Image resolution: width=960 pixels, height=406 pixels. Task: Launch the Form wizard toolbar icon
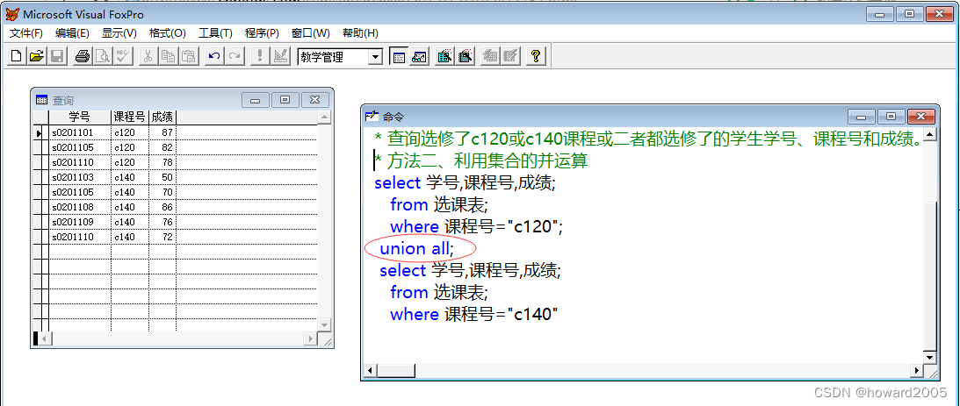tap(445, 57)
